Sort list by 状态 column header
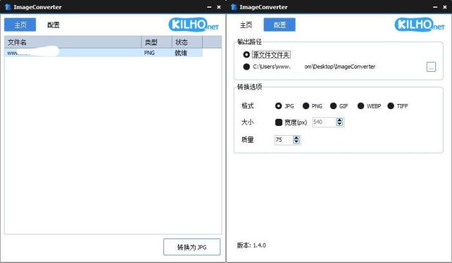452x263 pixels. 187,42
